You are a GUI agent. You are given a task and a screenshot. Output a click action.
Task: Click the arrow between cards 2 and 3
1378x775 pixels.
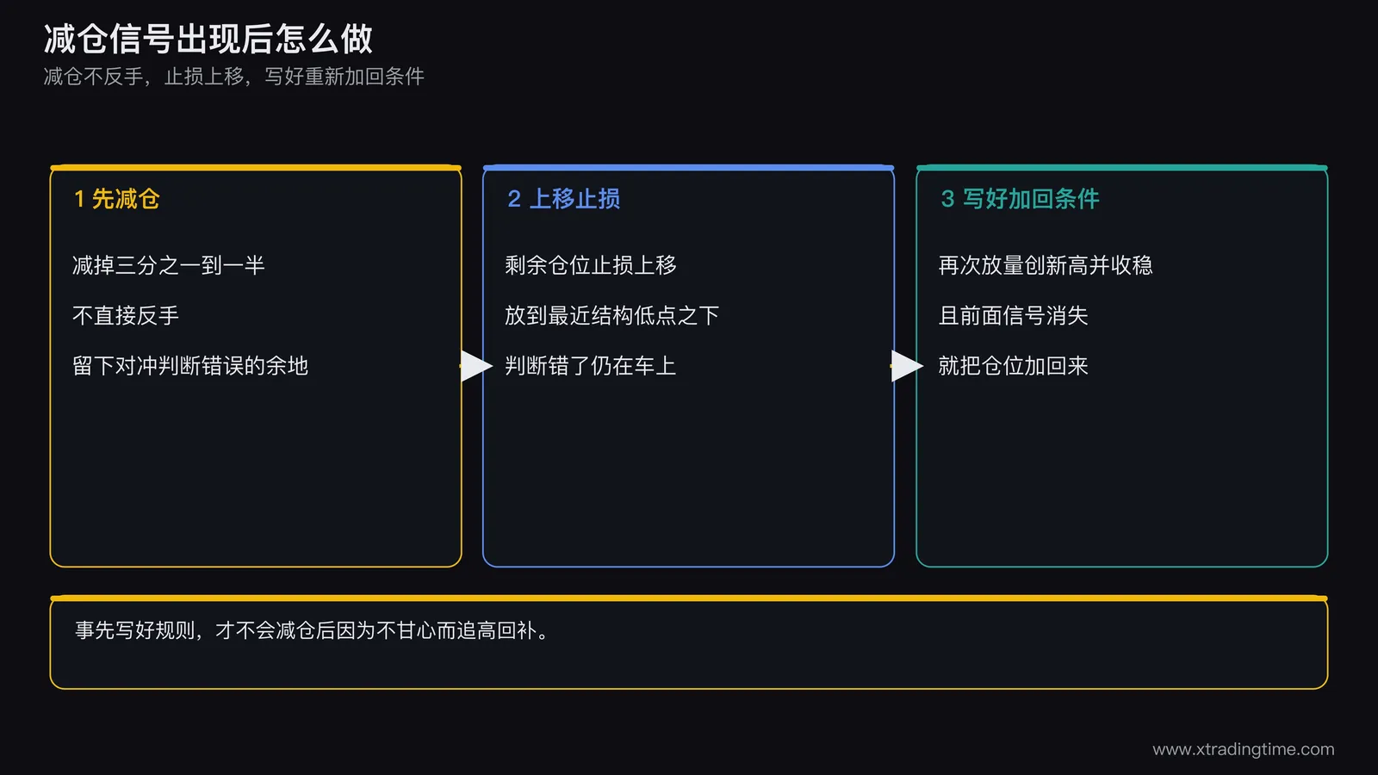[907, 366]
